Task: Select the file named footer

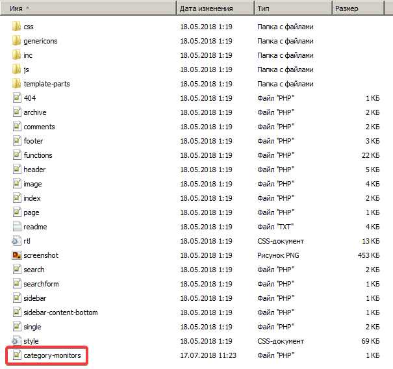Action: tap(33, 141)
